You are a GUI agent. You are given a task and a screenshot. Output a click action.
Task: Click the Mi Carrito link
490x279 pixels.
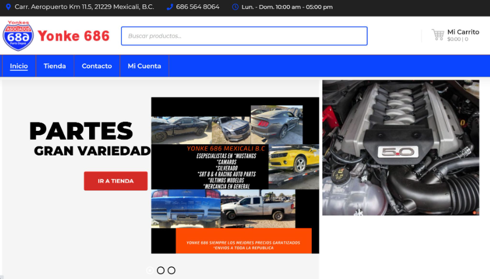point(463,32)
